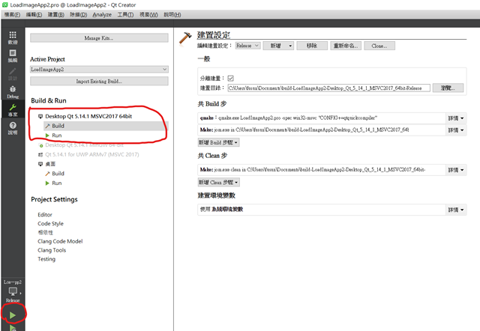480x331 pixels.
Task: Open the 工具(T) Tools menu
Action: pyautogui.click(x=125, y=14)
